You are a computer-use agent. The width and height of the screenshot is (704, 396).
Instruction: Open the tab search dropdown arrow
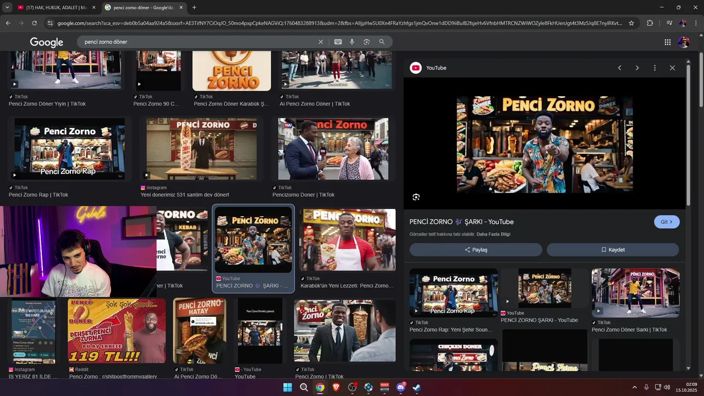click(x=7, y=7)
